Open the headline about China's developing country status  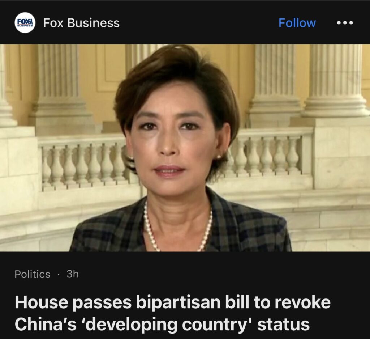(x=173, y=313)
